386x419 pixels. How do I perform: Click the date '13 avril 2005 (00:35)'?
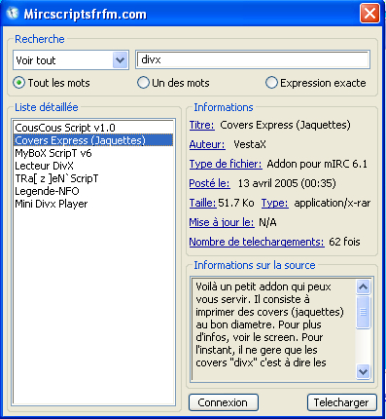[x=287, y=183]
